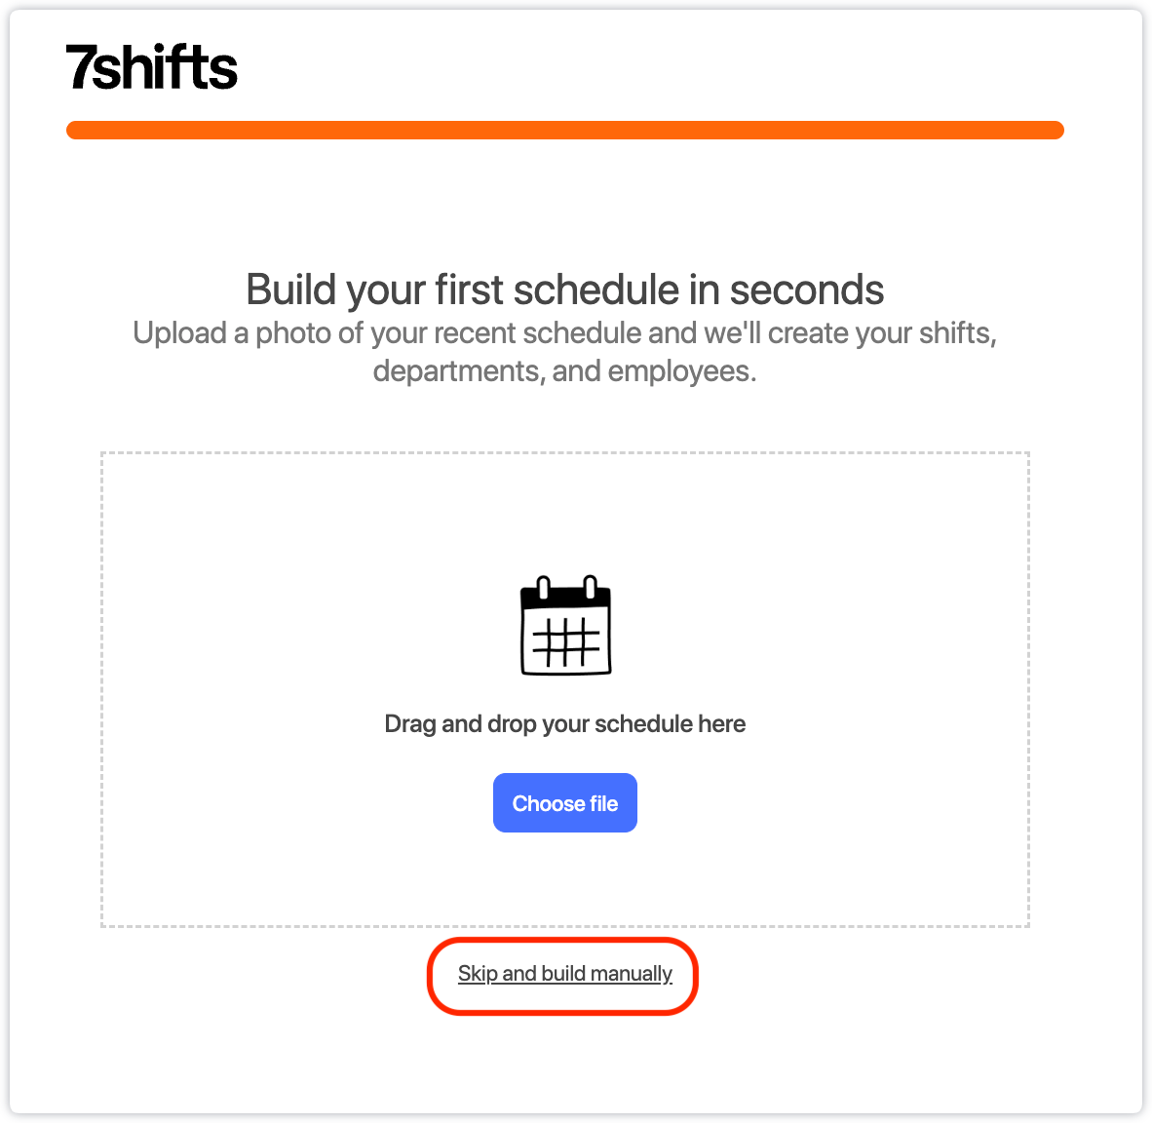
Task: Click the "departments, and employees." text line
Action: coord(564,371)
